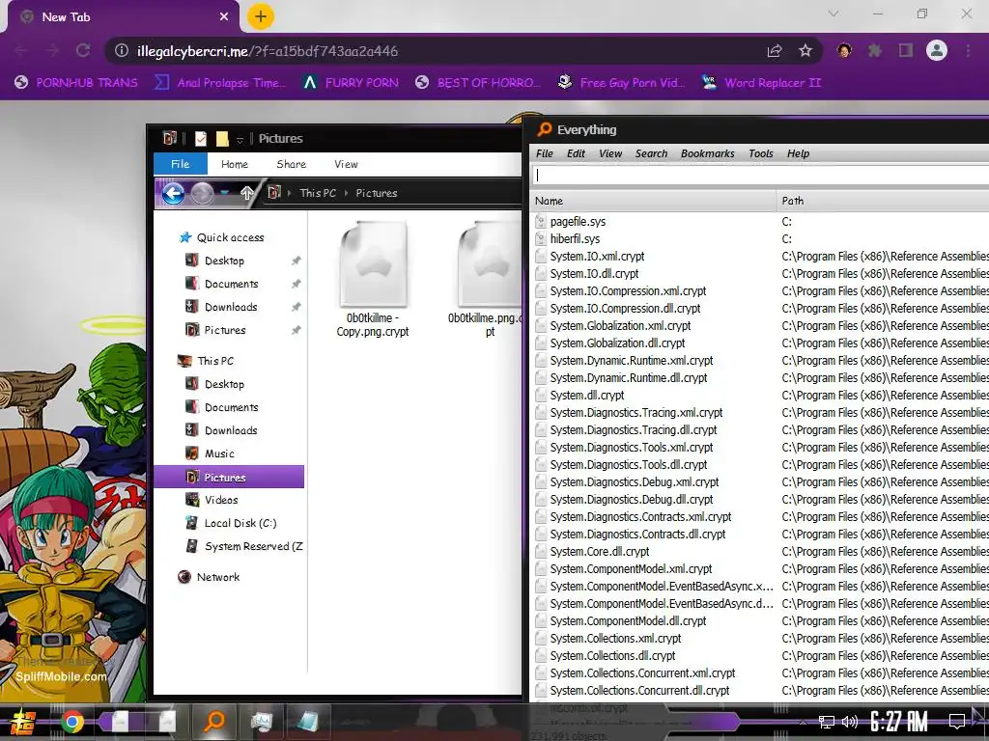The width and height of the screenshot is (989, 741).
Task: Open the BEST OF HORRO... bookmark
Action: [x=478, y=83]
